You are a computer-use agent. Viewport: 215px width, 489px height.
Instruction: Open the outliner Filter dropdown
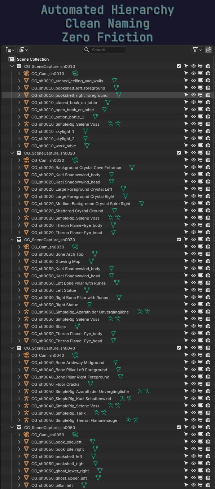[x=197, y=50]
